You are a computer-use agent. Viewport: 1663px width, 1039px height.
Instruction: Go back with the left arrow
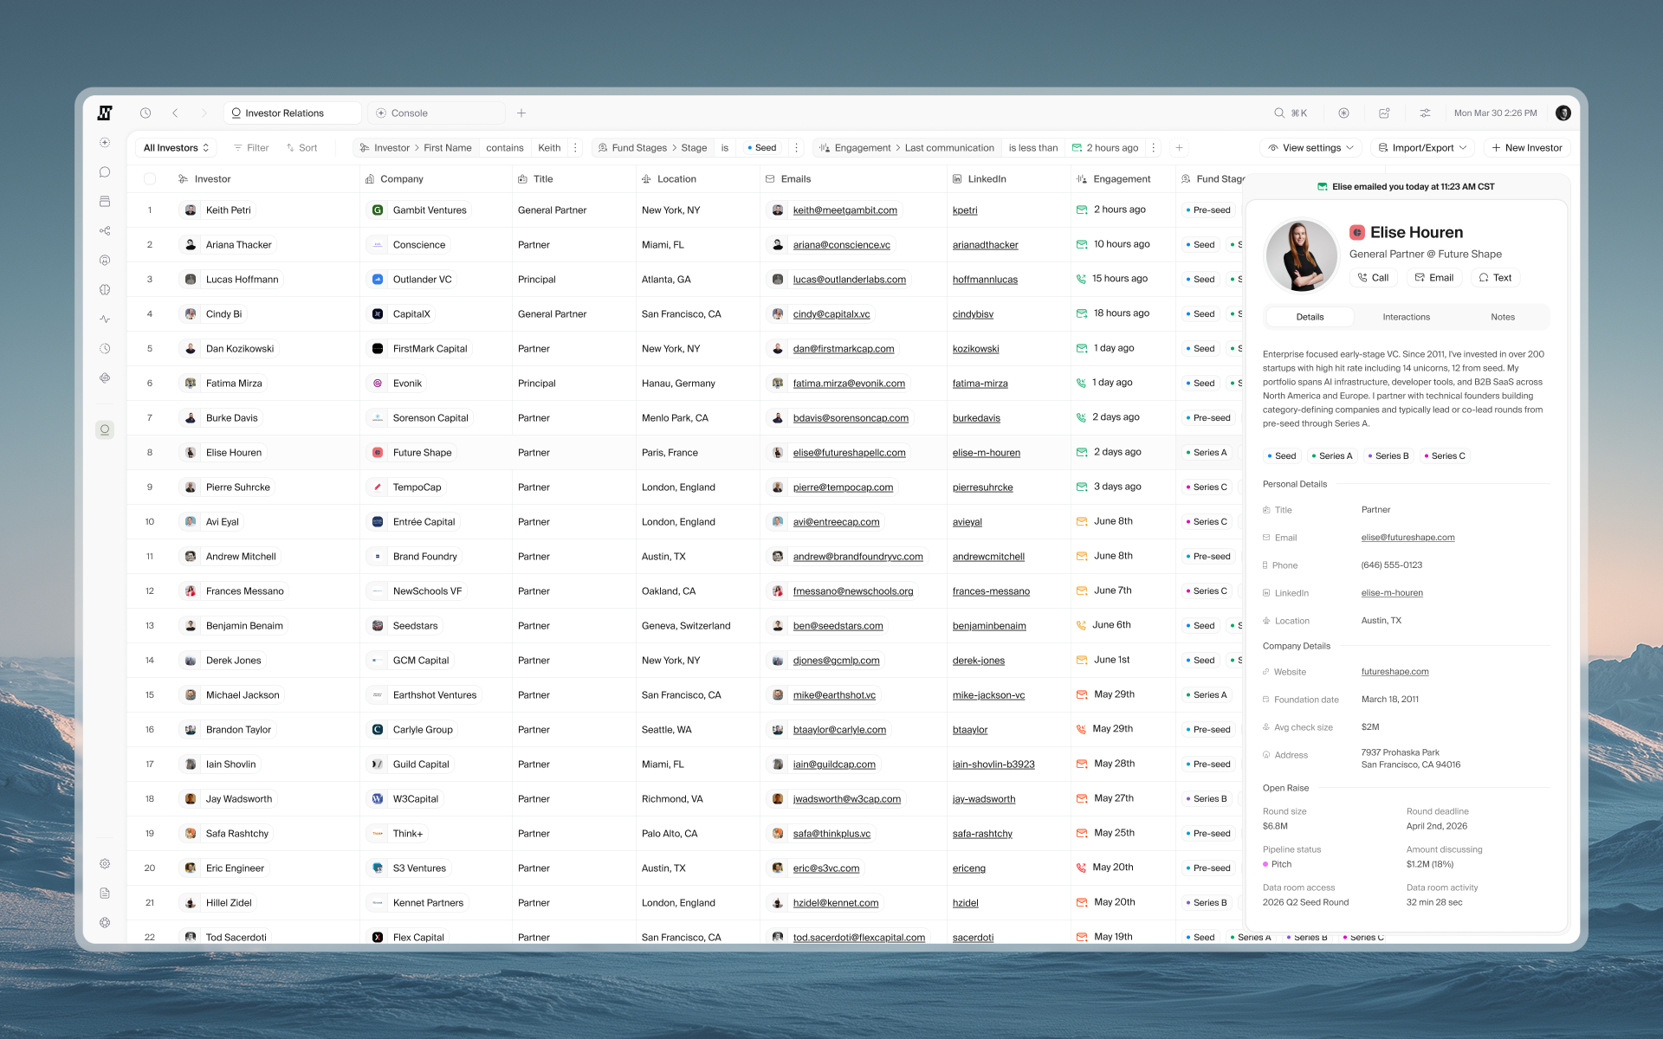pos(175,113)
